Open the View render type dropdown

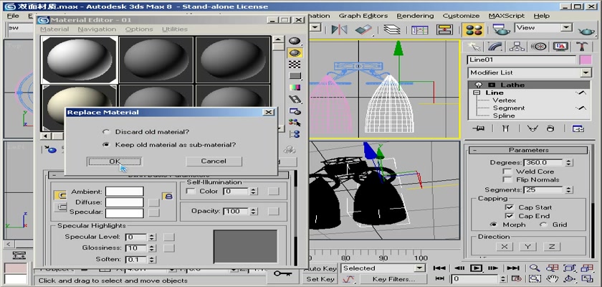pyautogui.click(x=566, y=28)
